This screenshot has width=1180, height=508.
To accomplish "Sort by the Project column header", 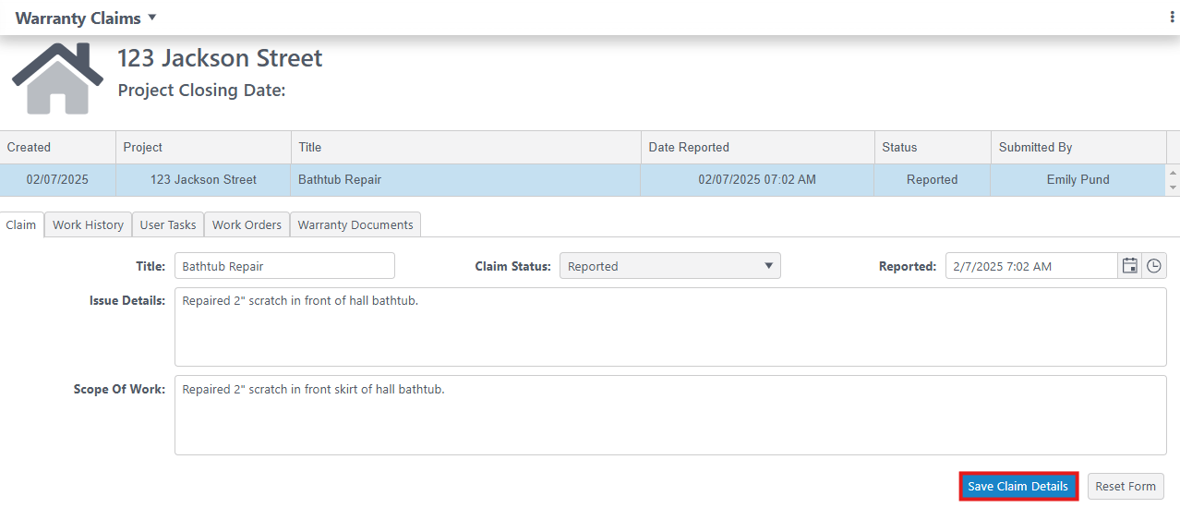I will tap(203, 147).
